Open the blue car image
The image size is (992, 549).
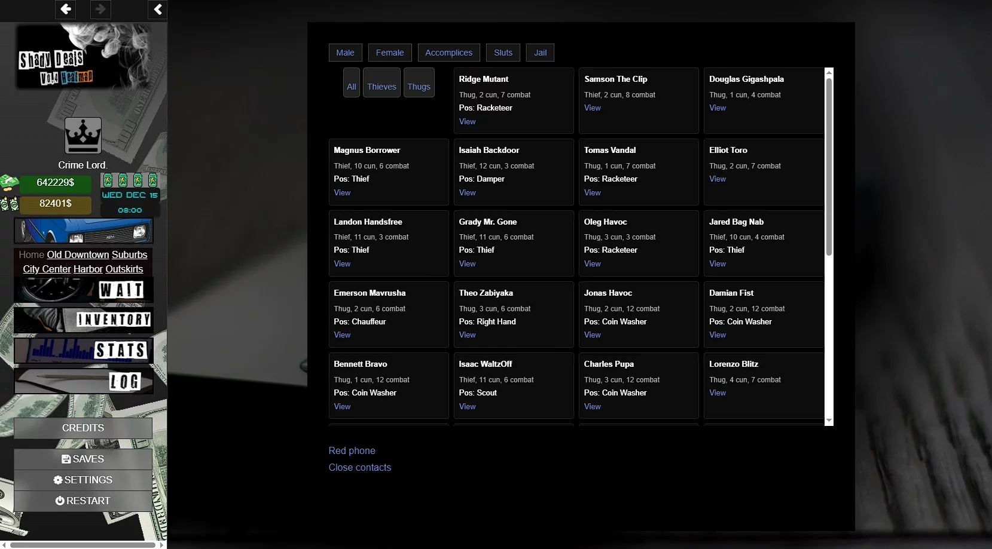[83, 231]
